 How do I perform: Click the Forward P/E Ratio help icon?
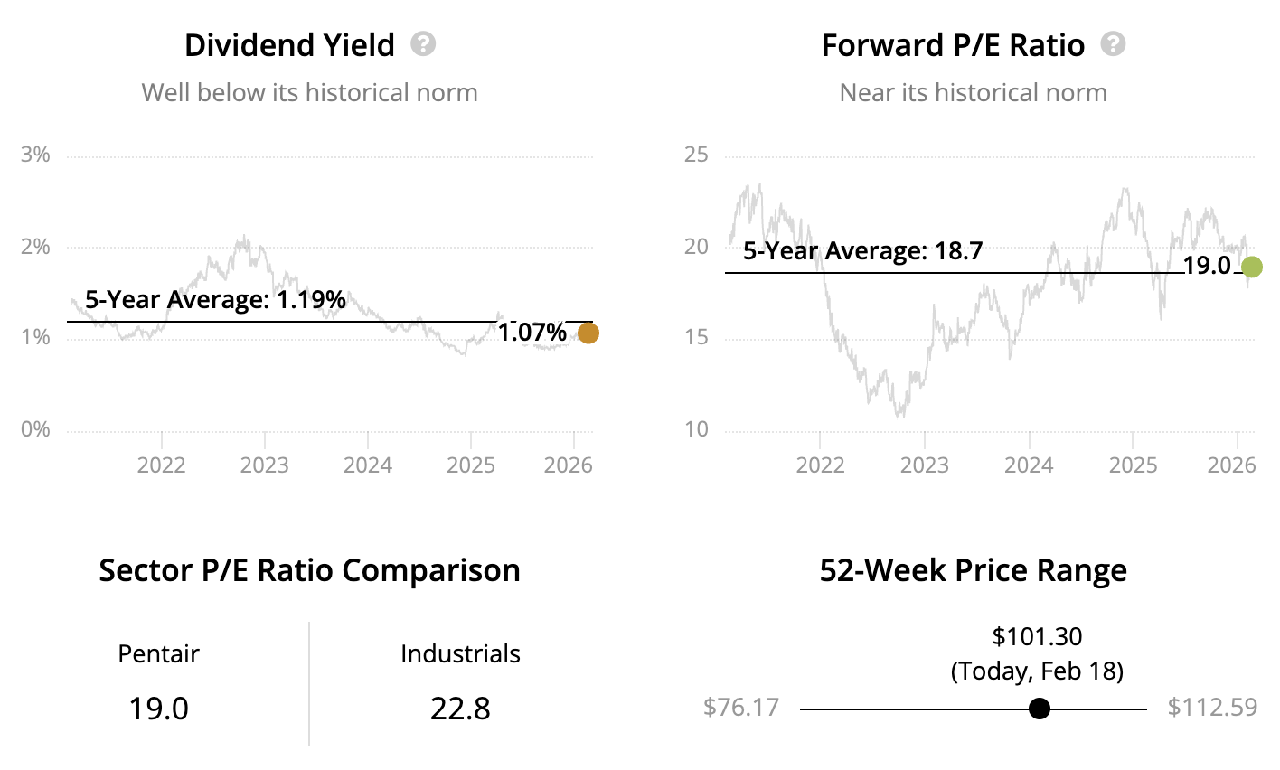click(1113, 44)
